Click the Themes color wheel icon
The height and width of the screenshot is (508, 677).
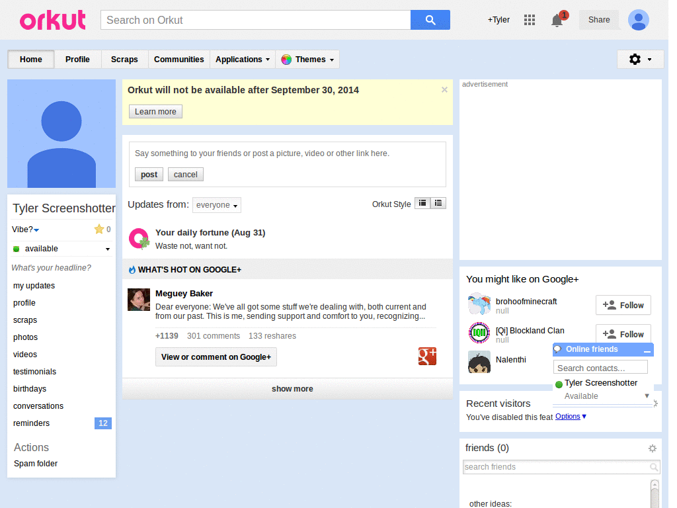(286, 60)
